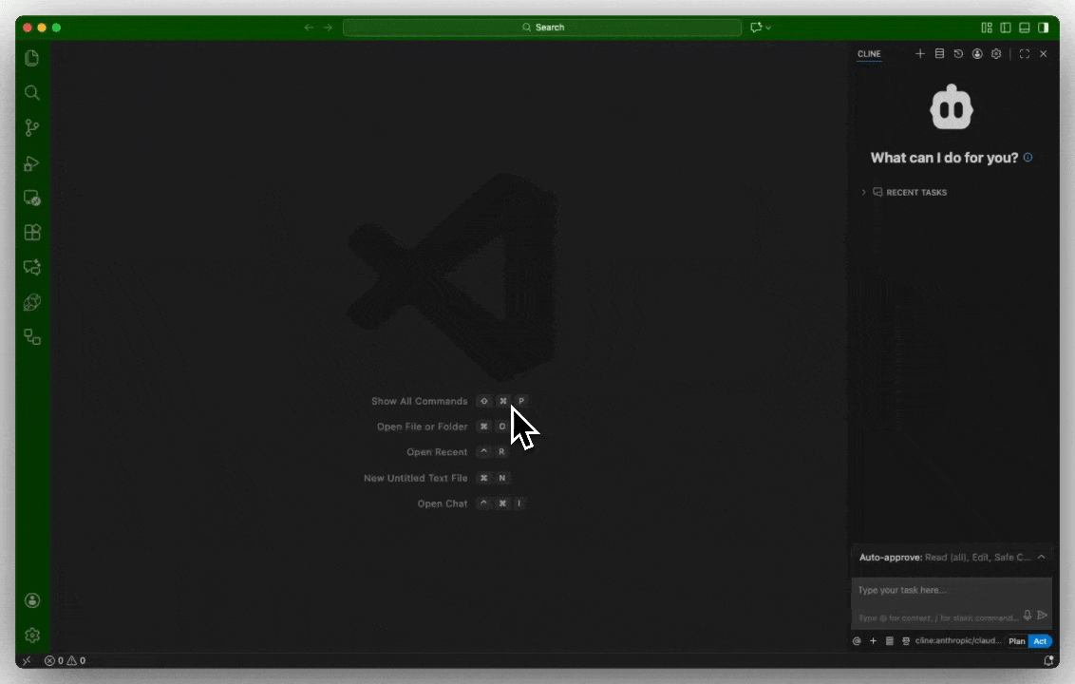Open the Search view in activity bar
The width and height of the screenshot is (1075, 684).
(x=31, y=92)
